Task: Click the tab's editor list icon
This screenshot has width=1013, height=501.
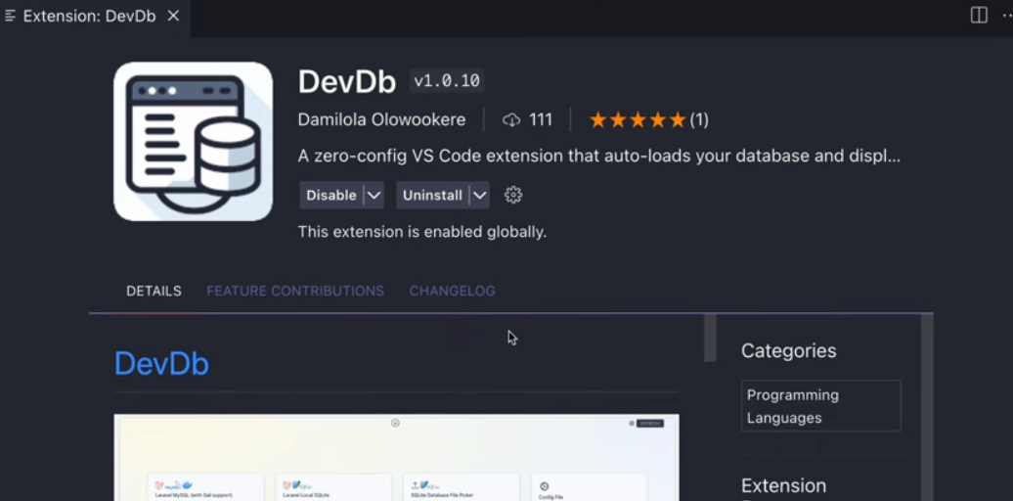Action: 10,17
